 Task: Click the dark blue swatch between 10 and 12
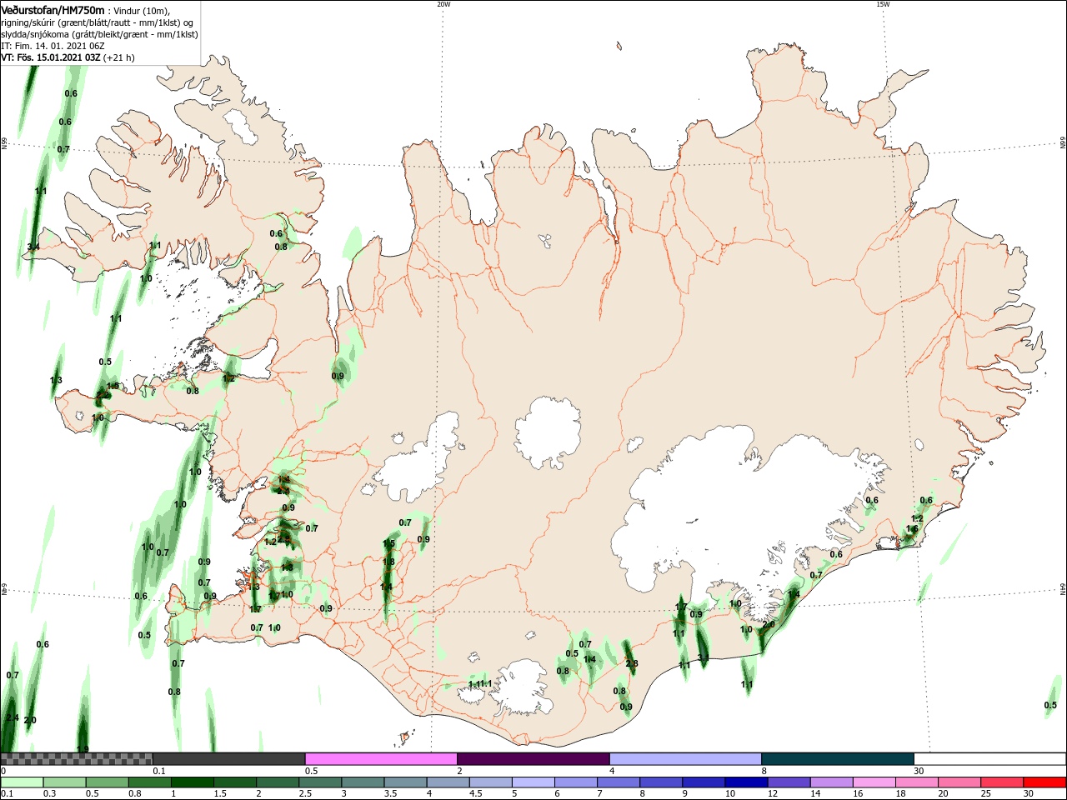(746, 782)
